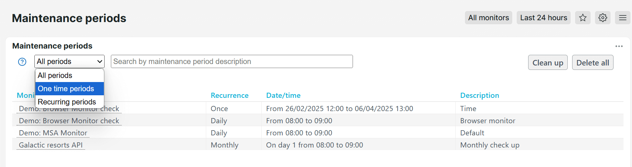Screen dimensions: 632x167
Task: Open the settings gear icon
Action: click(x=603, y=18)
